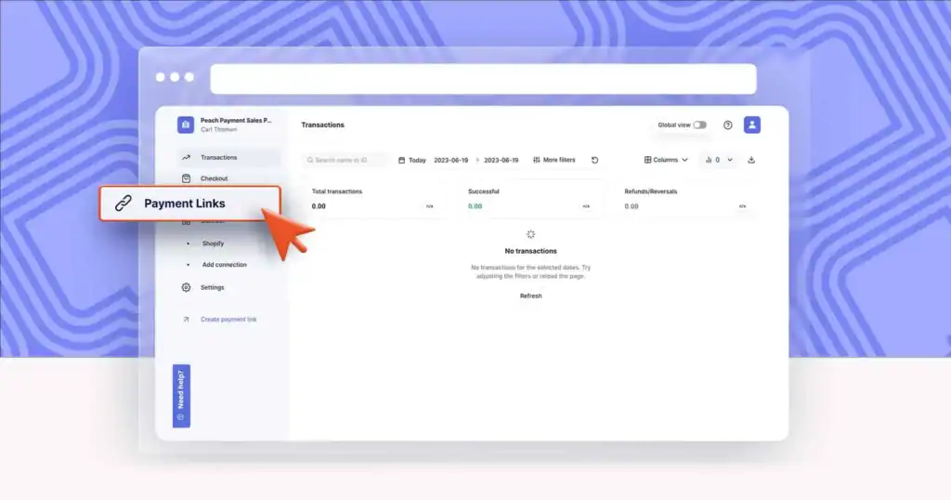Open the Today date range picker
Image resolution: width=951 pixels, height=500 pixels.
412,160
